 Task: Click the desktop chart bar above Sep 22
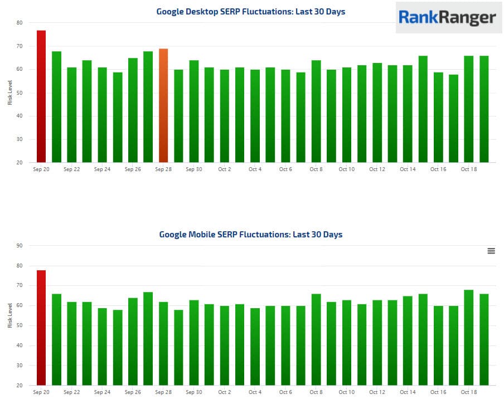click(x=72, y=115)
